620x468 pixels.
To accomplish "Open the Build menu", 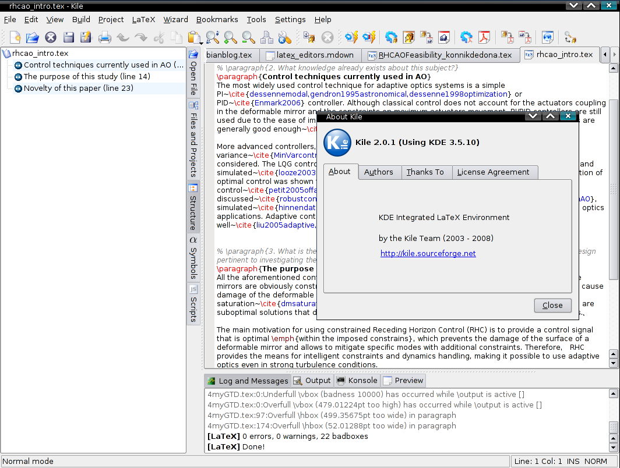I will pyautogui.click(x=81, y=19).
